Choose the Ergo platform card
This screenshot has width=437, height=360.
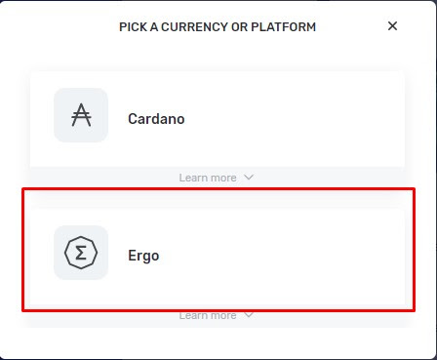218,257
